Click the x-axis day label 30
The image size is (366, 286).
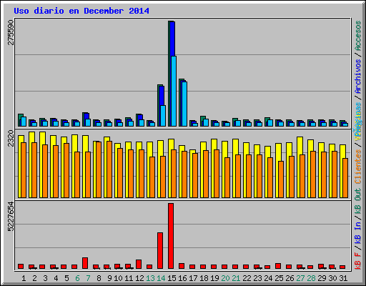click(x=332, y=278)
